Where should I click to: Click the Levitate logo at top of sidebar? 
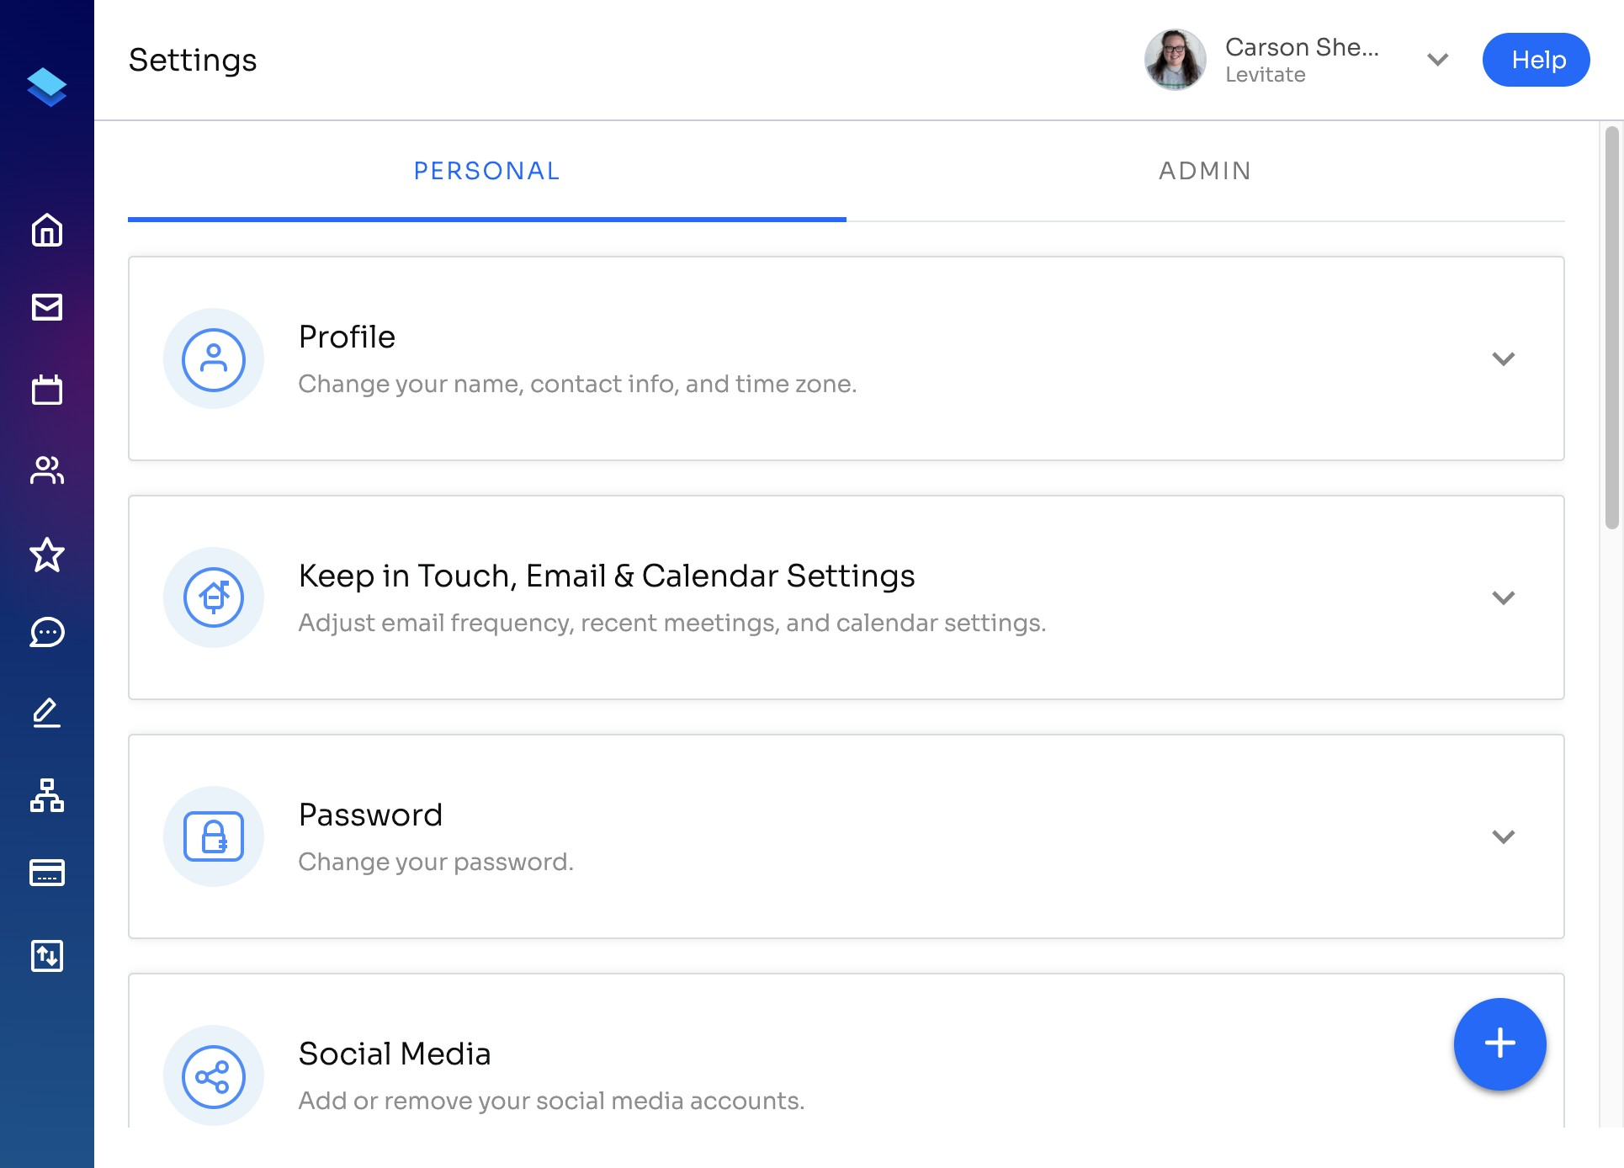(47, 87)
